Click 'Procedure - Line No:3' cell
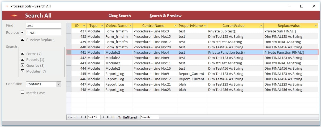Screen dimensions: 321x127 point(155,31)
